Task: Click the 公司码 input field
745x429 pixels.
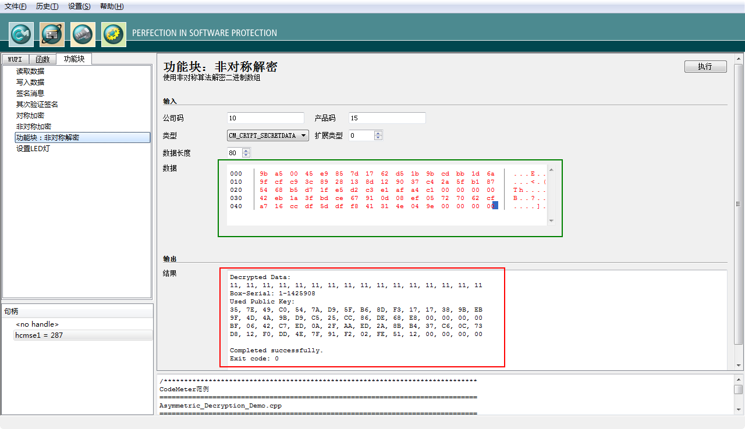Action: (x=265, y=118)
